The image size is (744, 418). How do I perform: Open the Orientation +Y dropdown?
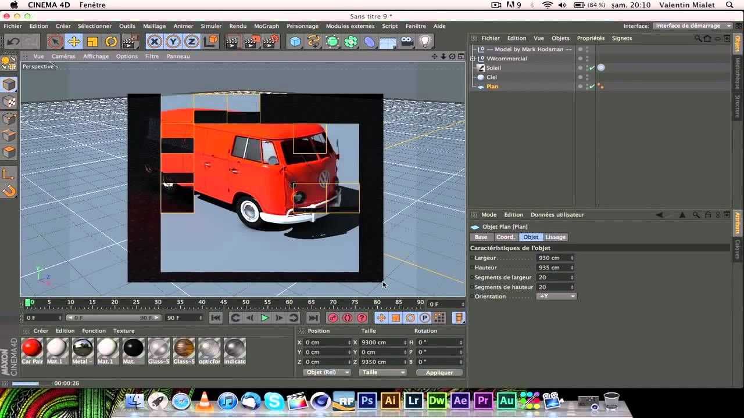click(556, 297)
